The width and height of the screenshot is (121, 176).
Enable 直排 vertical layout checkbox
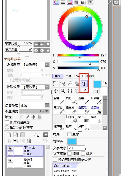[70, 134]
